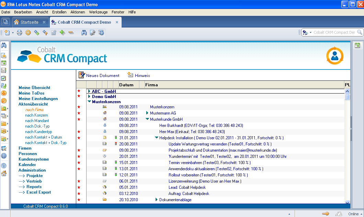The width and height of the screenshot is (364, 217).
Task: Click the folder icon of the Dokumentenablage row
Action: pos(105,199)
